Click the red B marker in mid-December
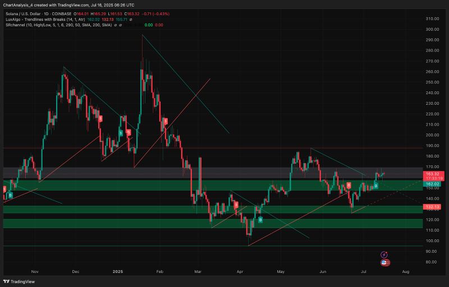The image size is (449, 287). pyautogui.click(x=100, y=118)
